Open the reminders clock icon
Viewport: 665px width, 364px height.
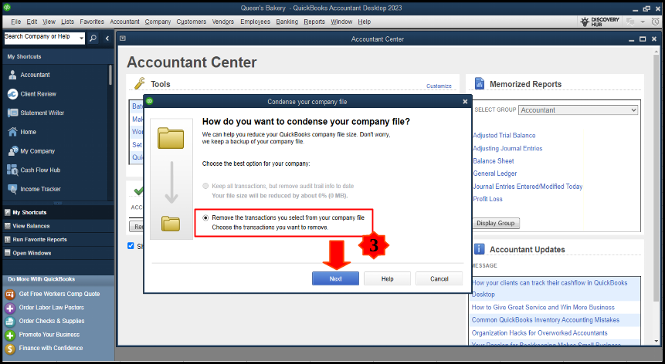tap(655, 22)
